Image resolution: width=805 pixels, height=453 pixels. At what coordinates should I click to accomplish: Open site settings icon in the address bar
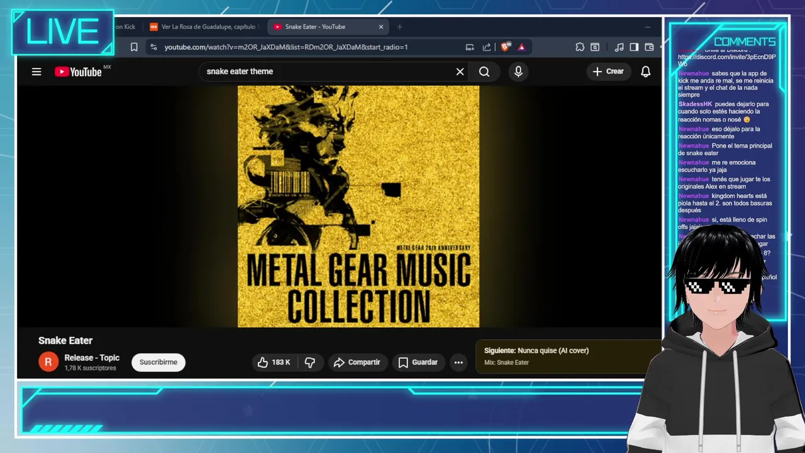tap(154, 47)
